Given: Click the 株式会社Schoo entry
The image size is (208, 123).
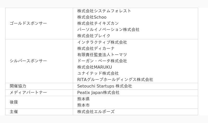Looking at the screenshot, I should pos(92,17).
